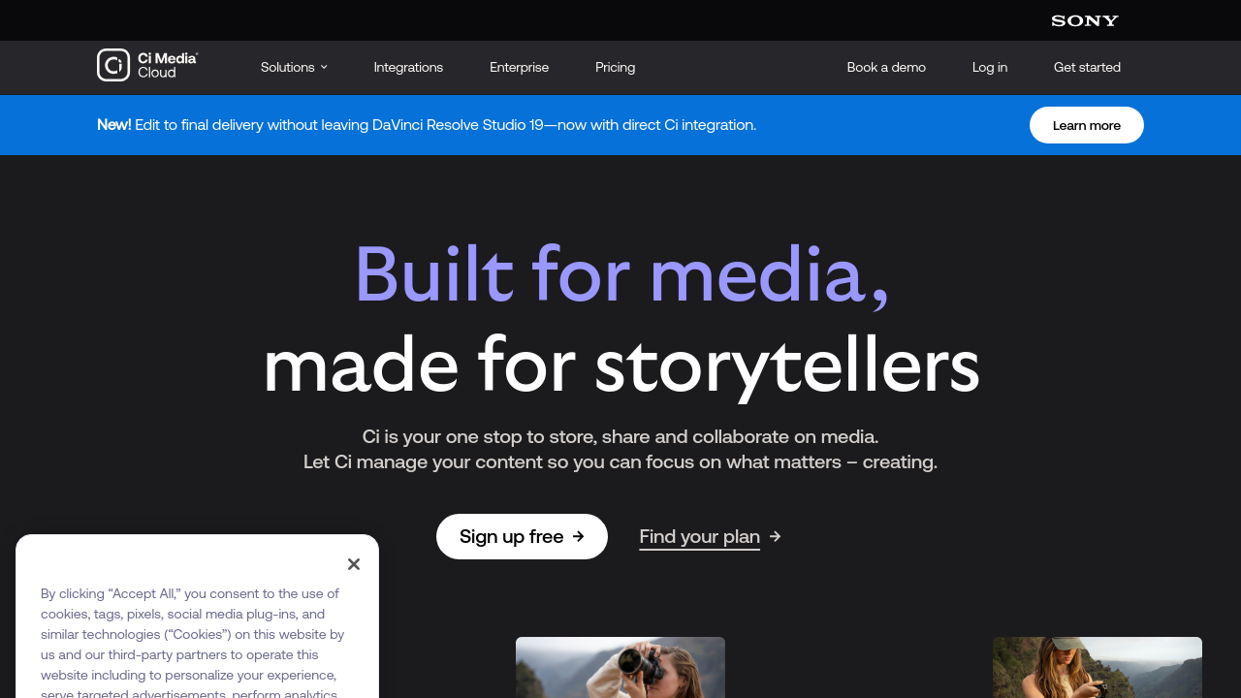Select the woman in cap image
The width and height of the screenshot is (1241, 698).
[1097, 667]
